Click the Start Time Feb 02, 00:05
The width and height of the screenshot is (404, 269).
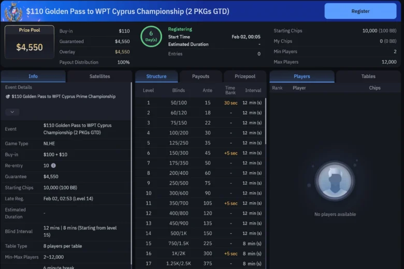(246, 37)
